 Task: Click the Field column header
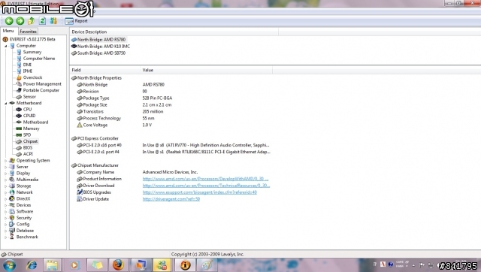click(105, 70)
